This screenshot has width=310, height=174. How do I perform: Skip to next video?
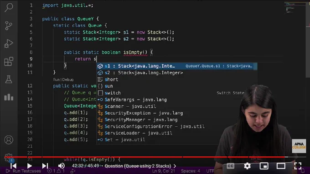click(45, 166)
